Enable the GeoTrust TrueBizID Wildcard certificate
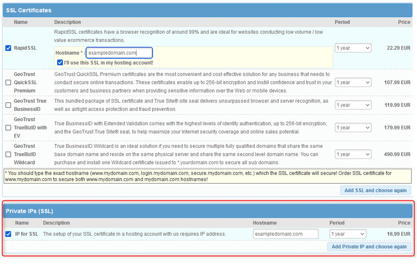 coord(8,154)
